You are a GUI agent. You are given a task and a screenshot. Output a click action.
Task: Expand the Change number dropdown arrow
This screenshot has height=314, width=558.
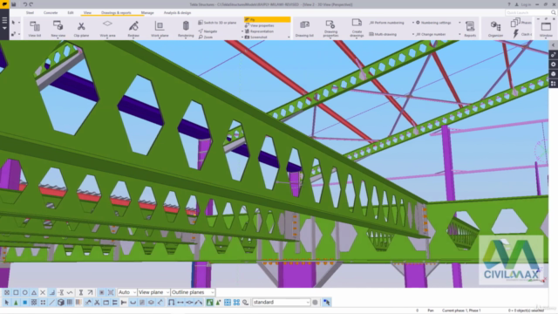(459, 34)
